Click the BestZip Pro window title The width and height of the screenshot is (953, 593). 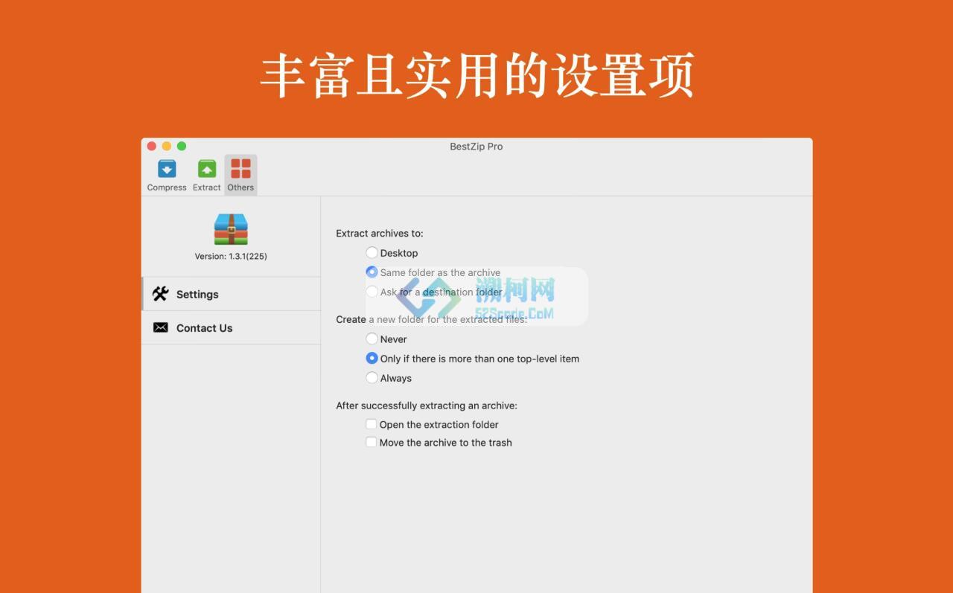[x=476, y=147]
